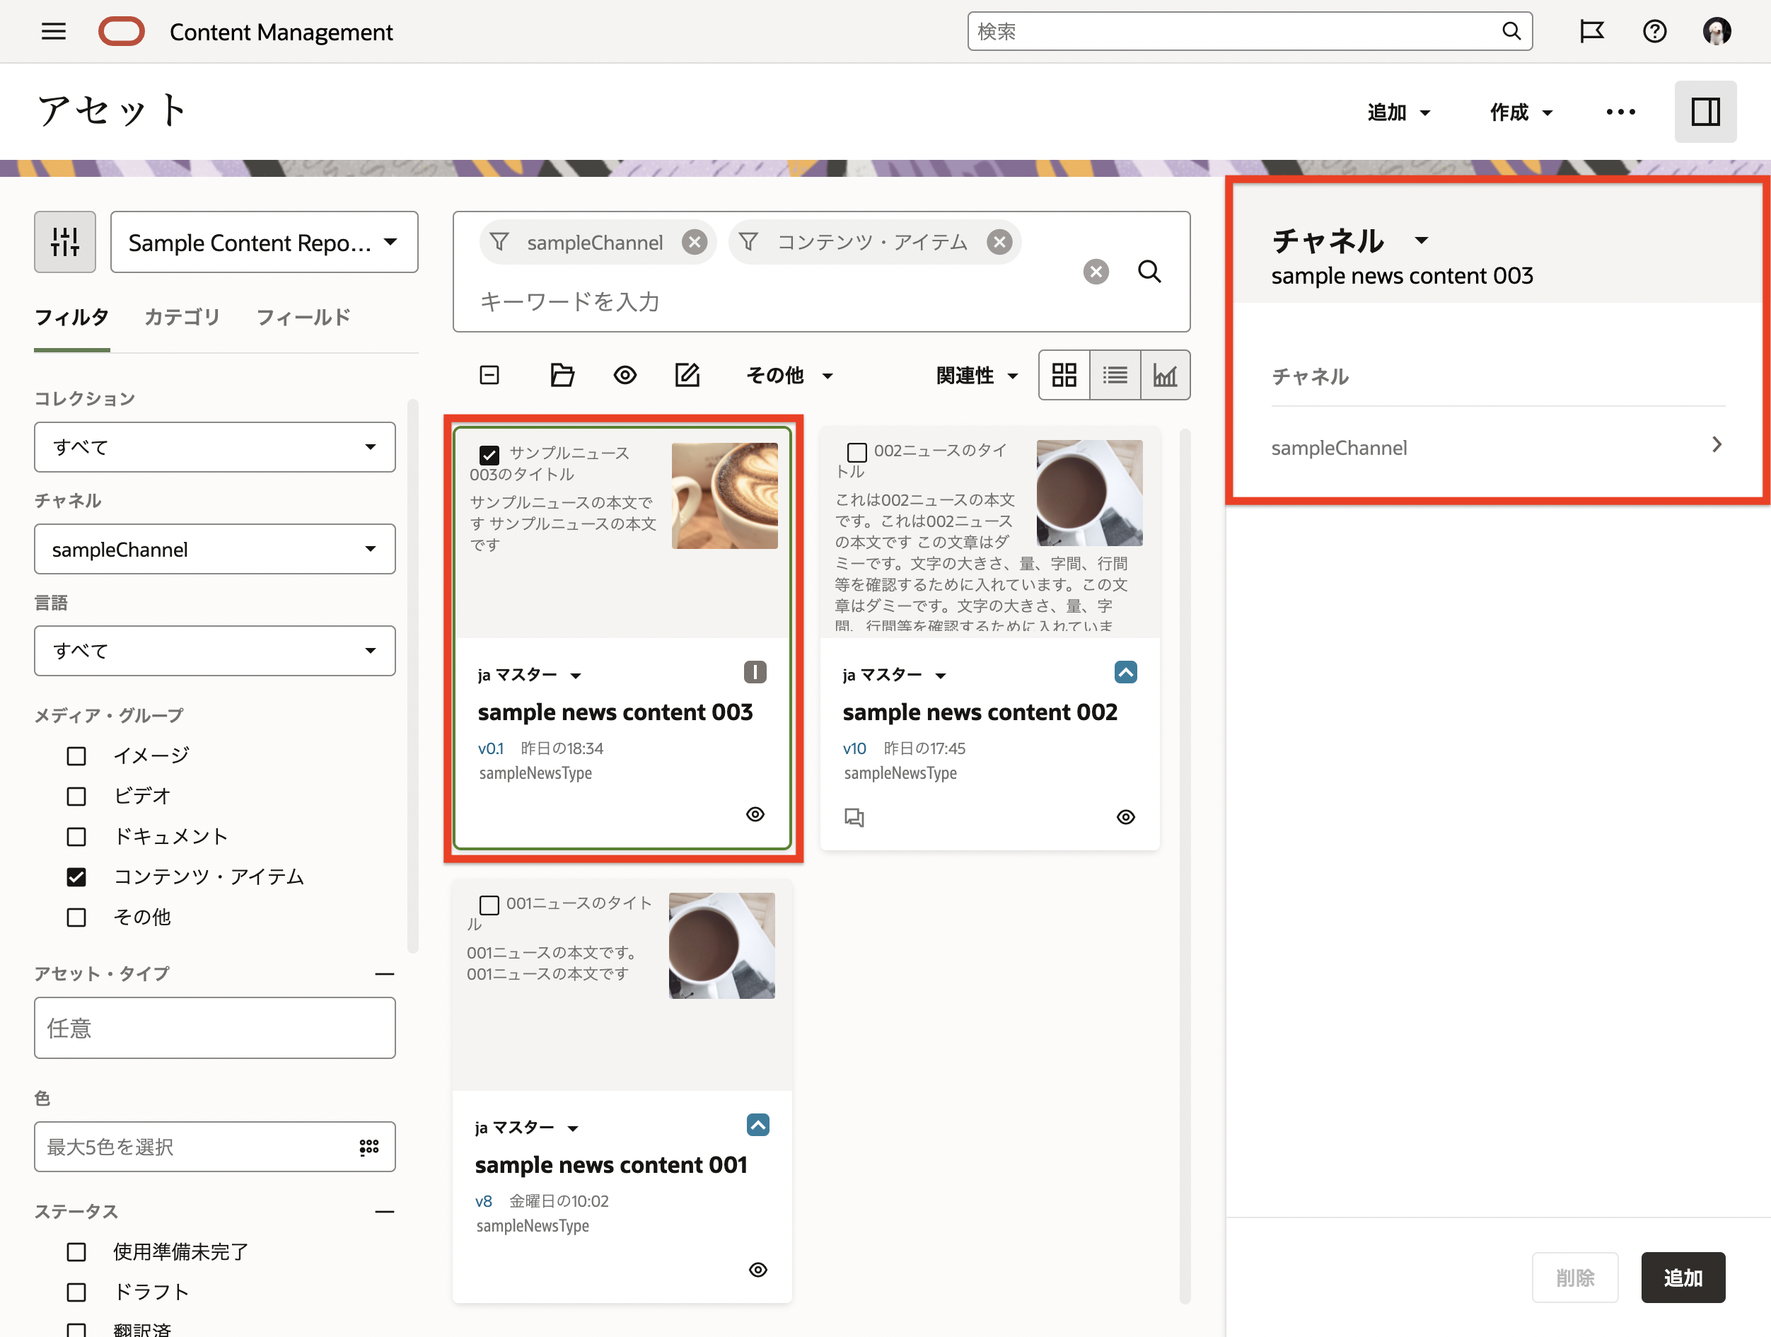Check the イメージ media group checkbox
The image size is (1771, 1337).
coord(76,756)
